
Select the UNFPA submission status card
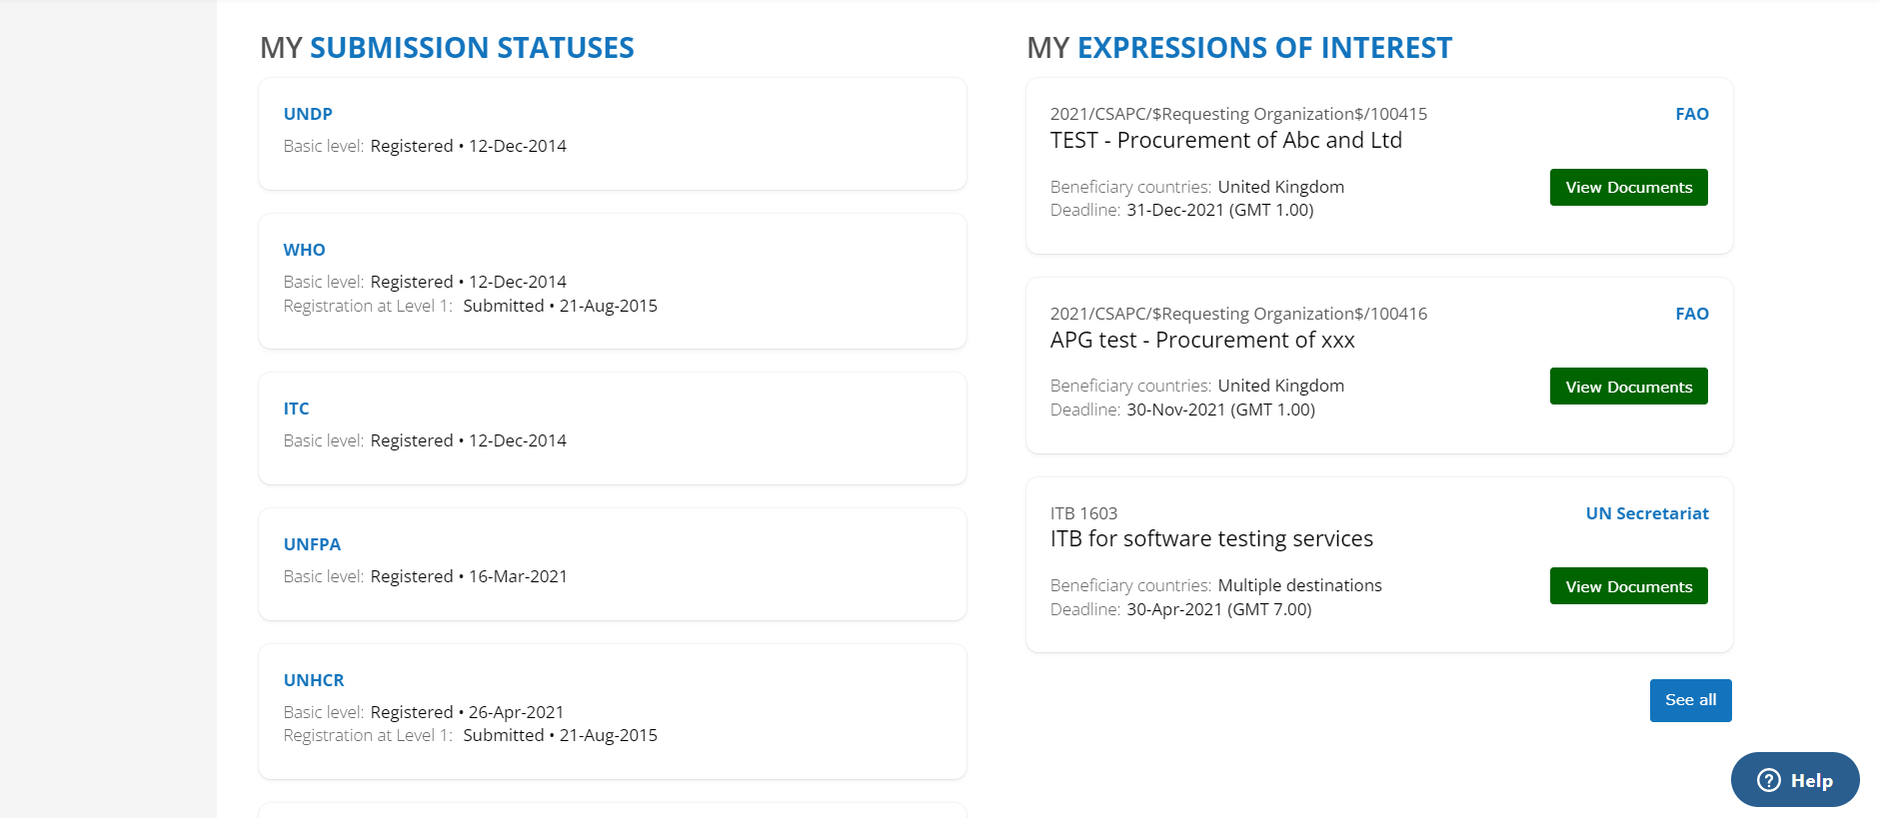(x=613, y=564)
